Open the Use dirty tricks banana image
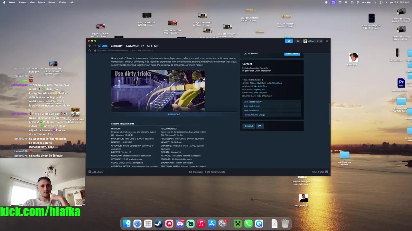Screen dimensions: 412x231 click(158, 90)
